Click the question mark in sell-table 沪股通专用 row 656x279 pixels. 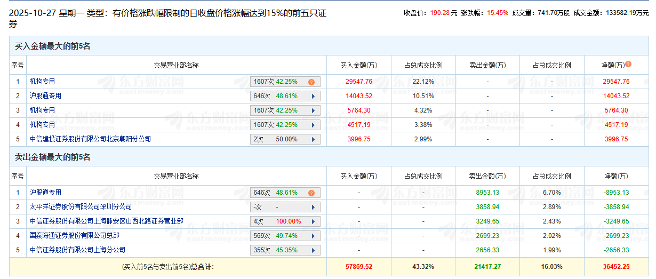coord(311,193)
